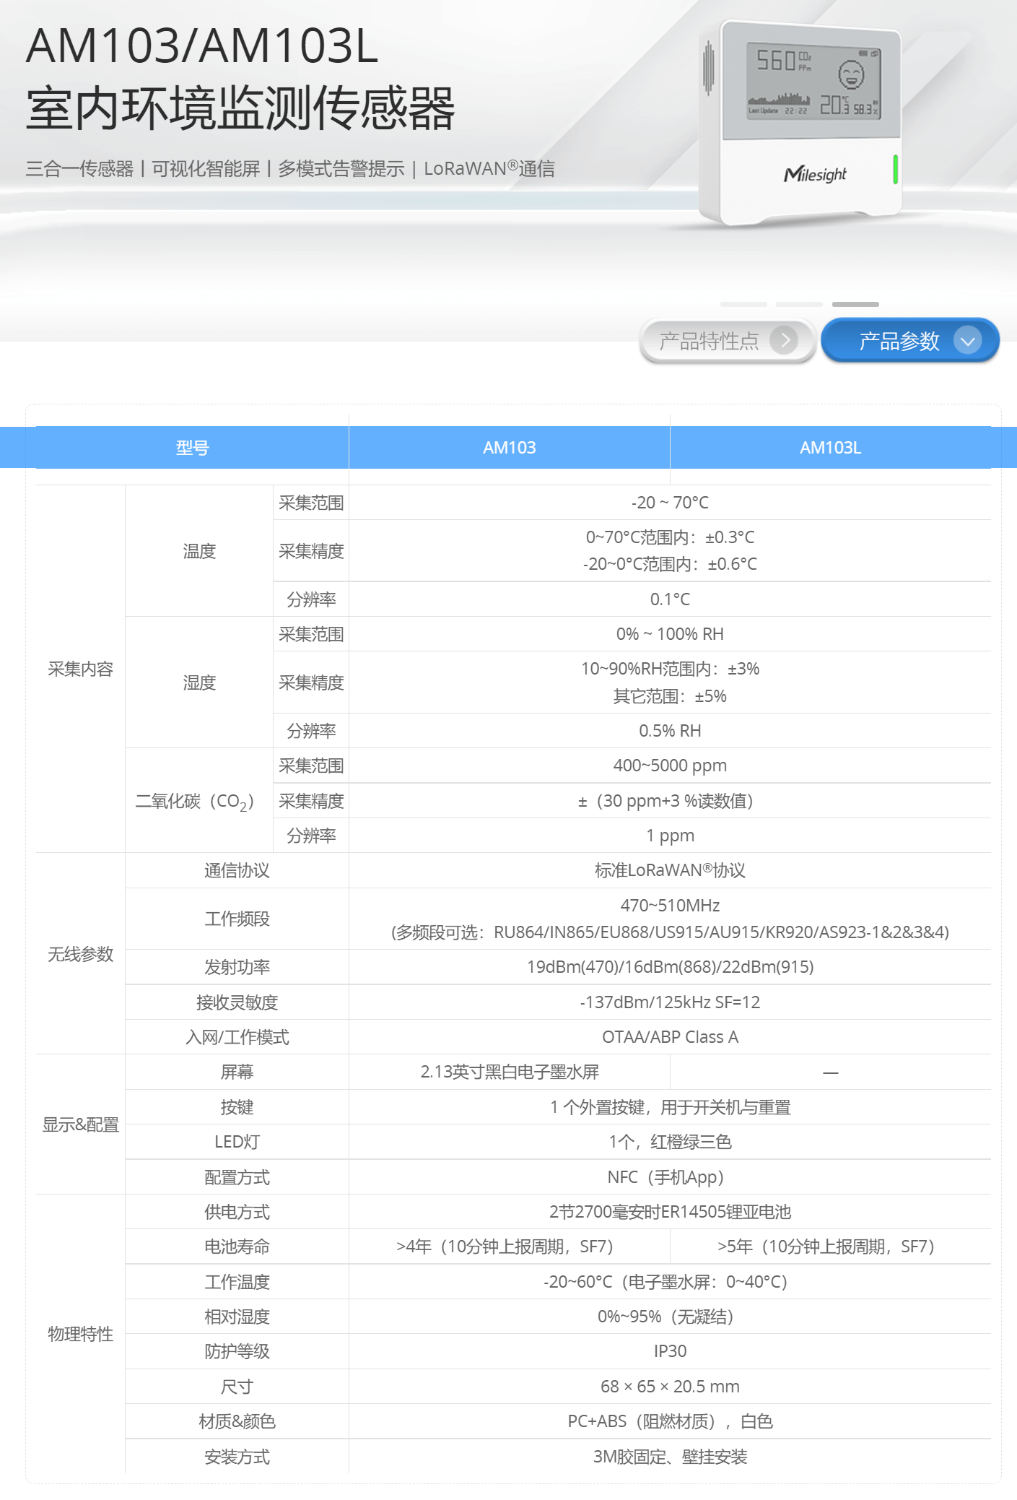The width and height of the screenshot is (1017, 1500).
Task: Click the 工作频段 label
Action: (x=237, y=919)
